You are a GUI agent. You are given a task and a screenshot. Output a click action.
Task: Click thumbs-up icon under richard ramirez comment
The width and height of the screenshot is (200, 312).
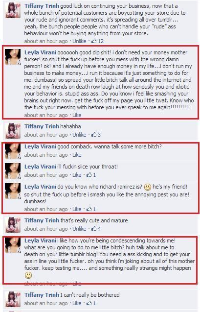point(89,209)
